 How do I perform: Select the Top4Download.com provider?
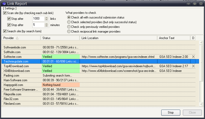[x=16, y=66]
